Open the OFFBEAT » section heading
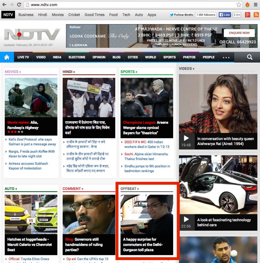The width and height of the screenshot is (260, 263). click(130, 189)
